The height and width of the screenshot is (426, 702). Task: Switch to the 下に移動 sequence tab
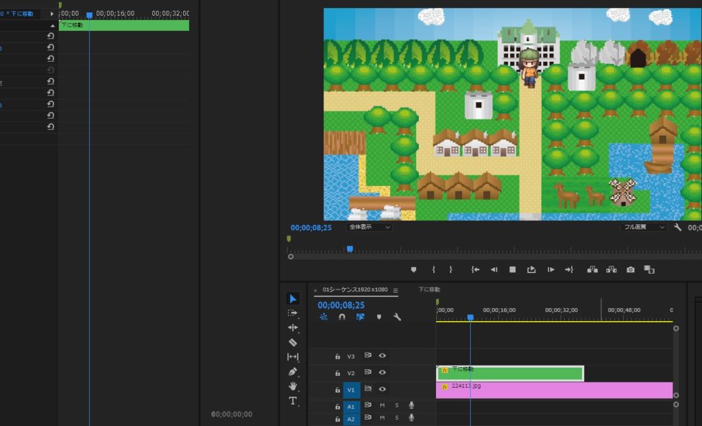(x=429, y=289)
